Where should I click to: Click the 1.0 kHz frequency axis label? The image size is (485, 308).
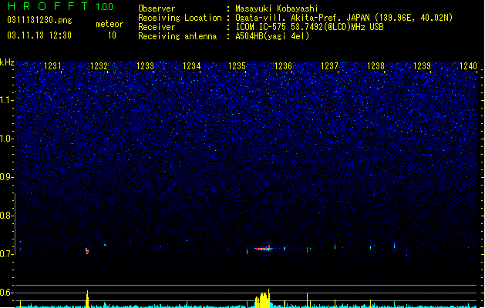tap(7, 139)
